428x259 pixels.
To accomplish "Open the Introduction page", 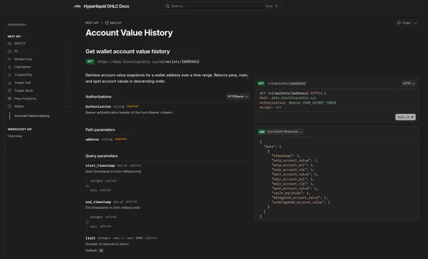I will (17, 25).
